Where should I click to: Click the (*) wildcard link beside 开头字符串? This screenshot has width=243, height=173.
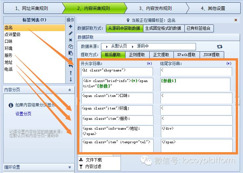click(x=149, y=64)
